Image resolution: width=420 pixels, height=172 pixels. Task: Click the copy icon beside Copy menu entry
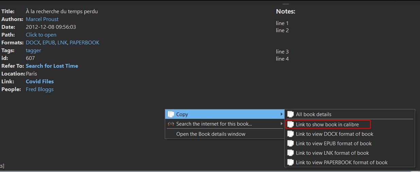coord(171,114)
